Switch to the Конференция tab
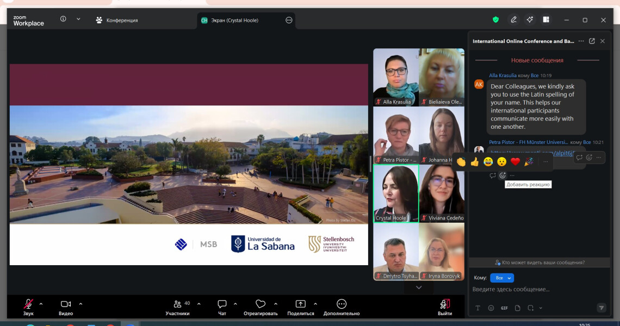The image size is (620, 326). click(117, 20)
